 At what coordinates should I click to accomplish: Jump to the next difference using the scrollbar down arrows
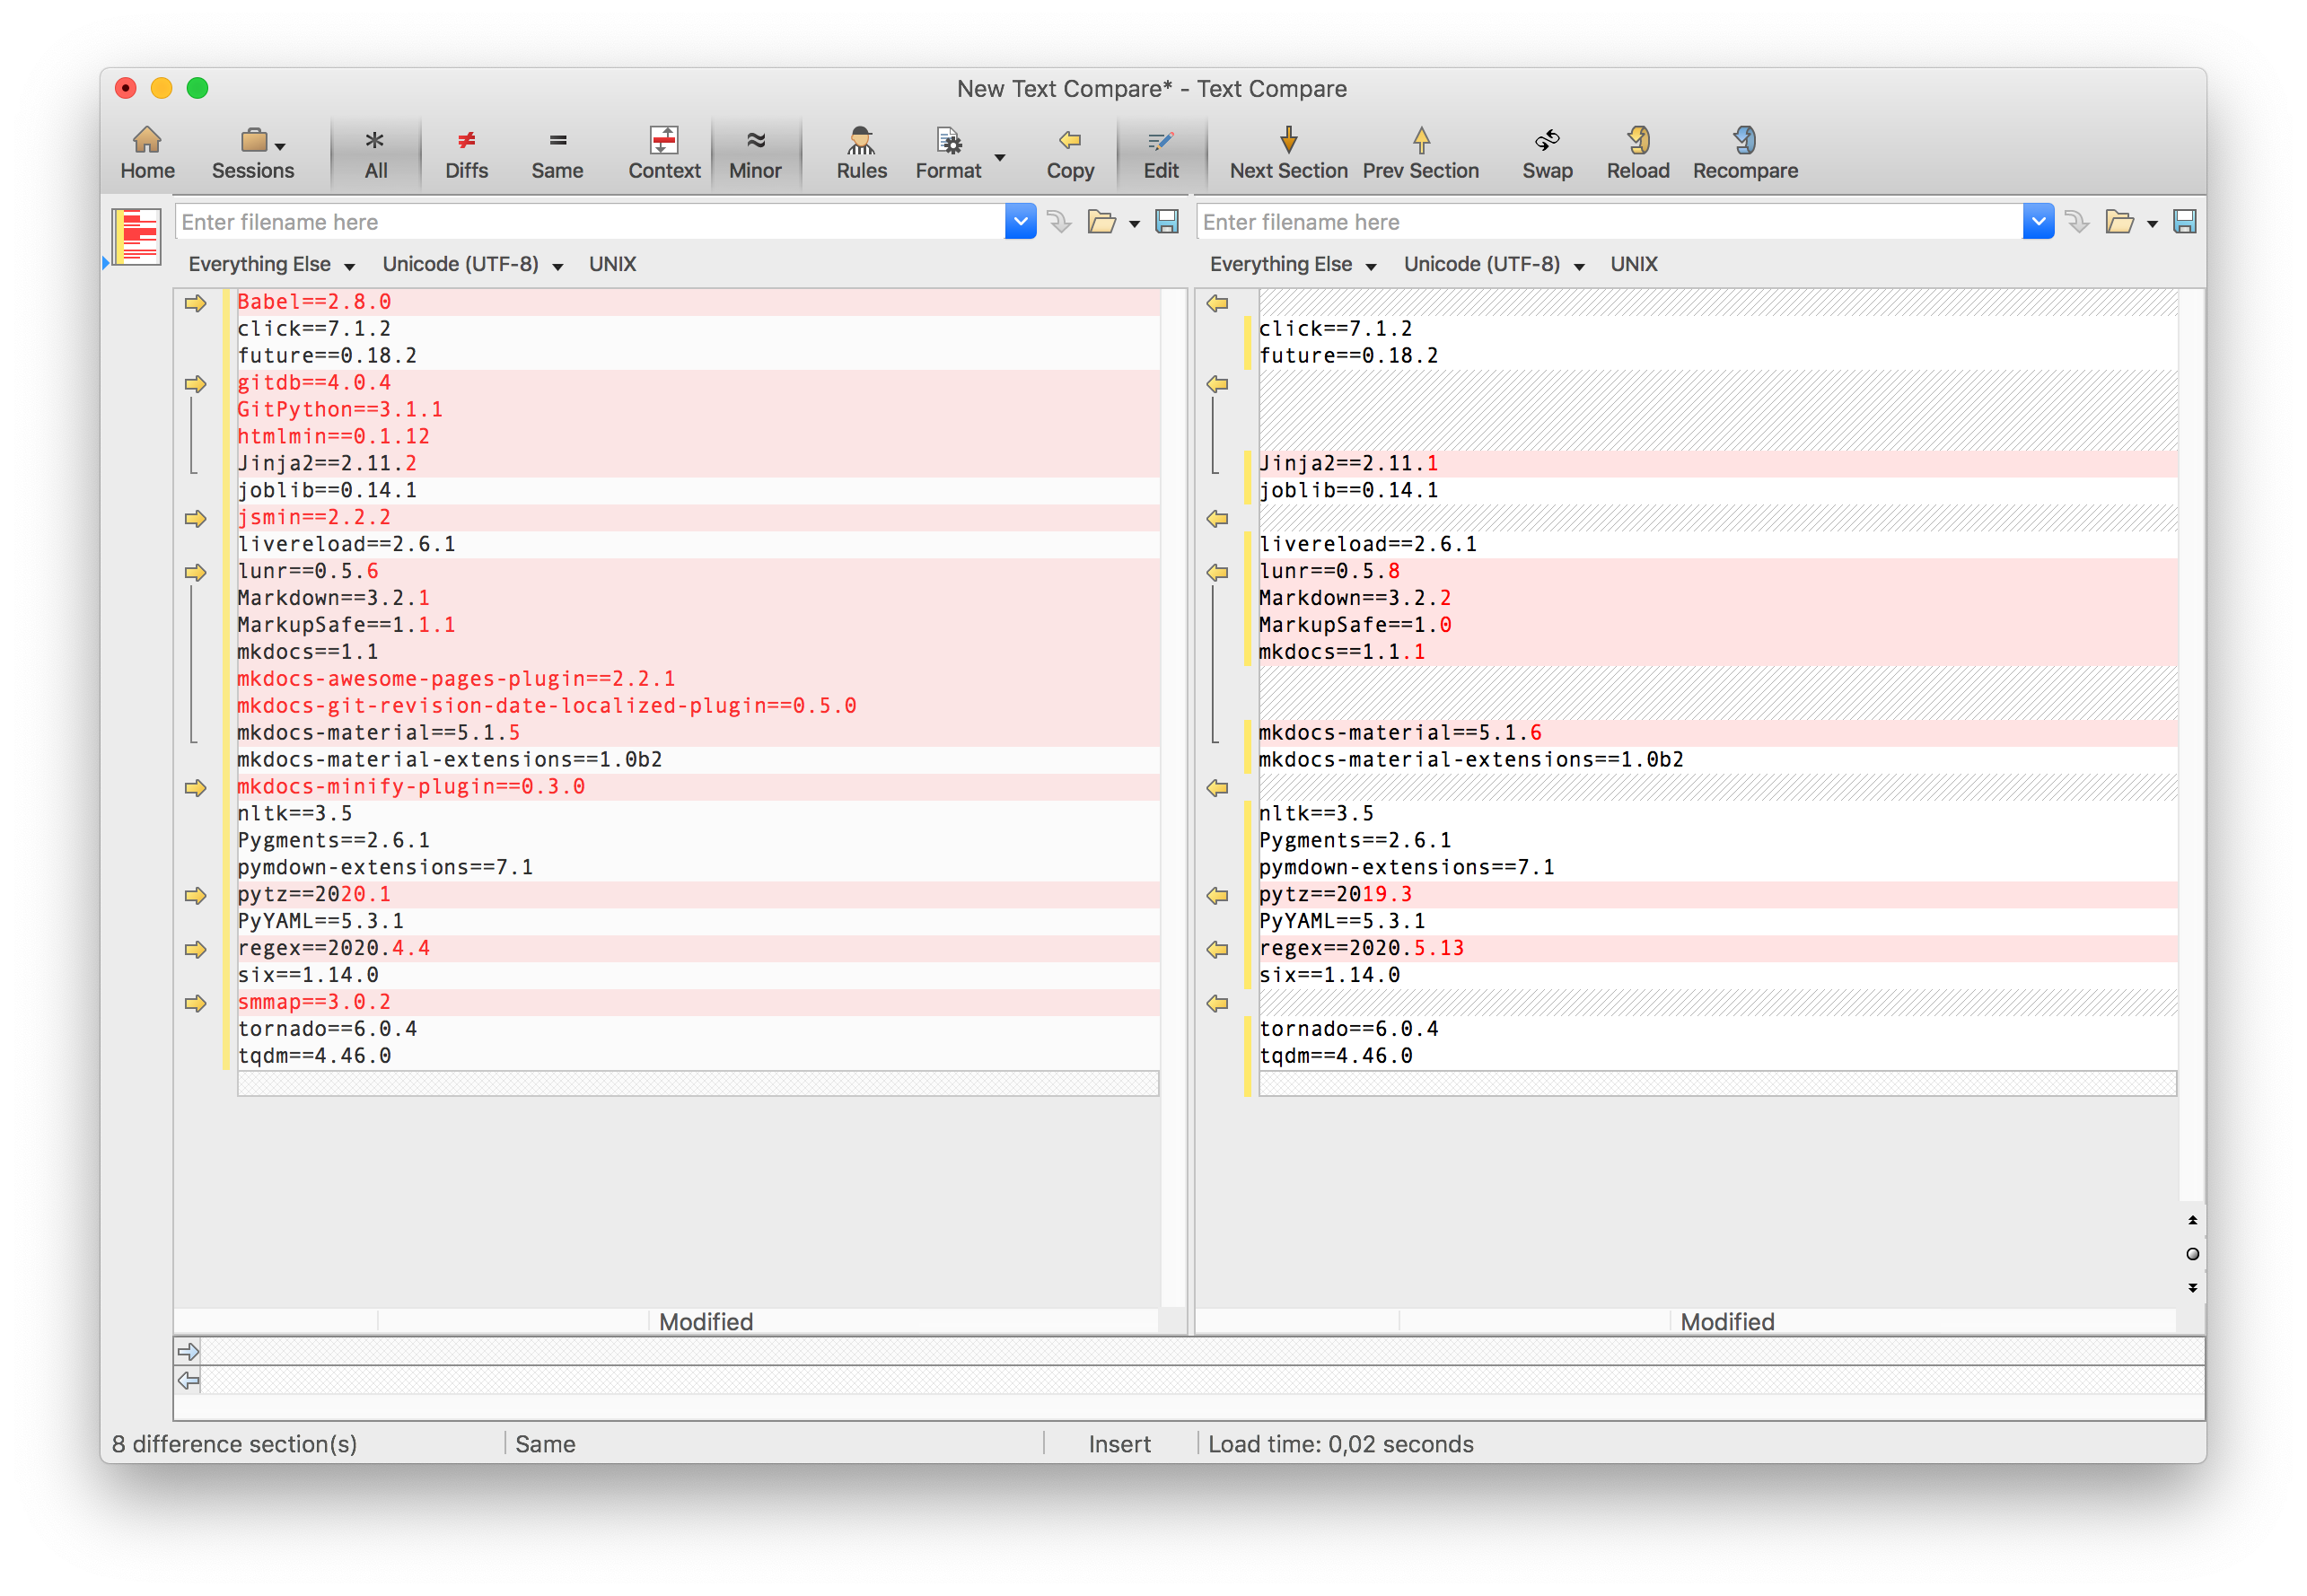pyautogui.click(x=2192, y=1288)
